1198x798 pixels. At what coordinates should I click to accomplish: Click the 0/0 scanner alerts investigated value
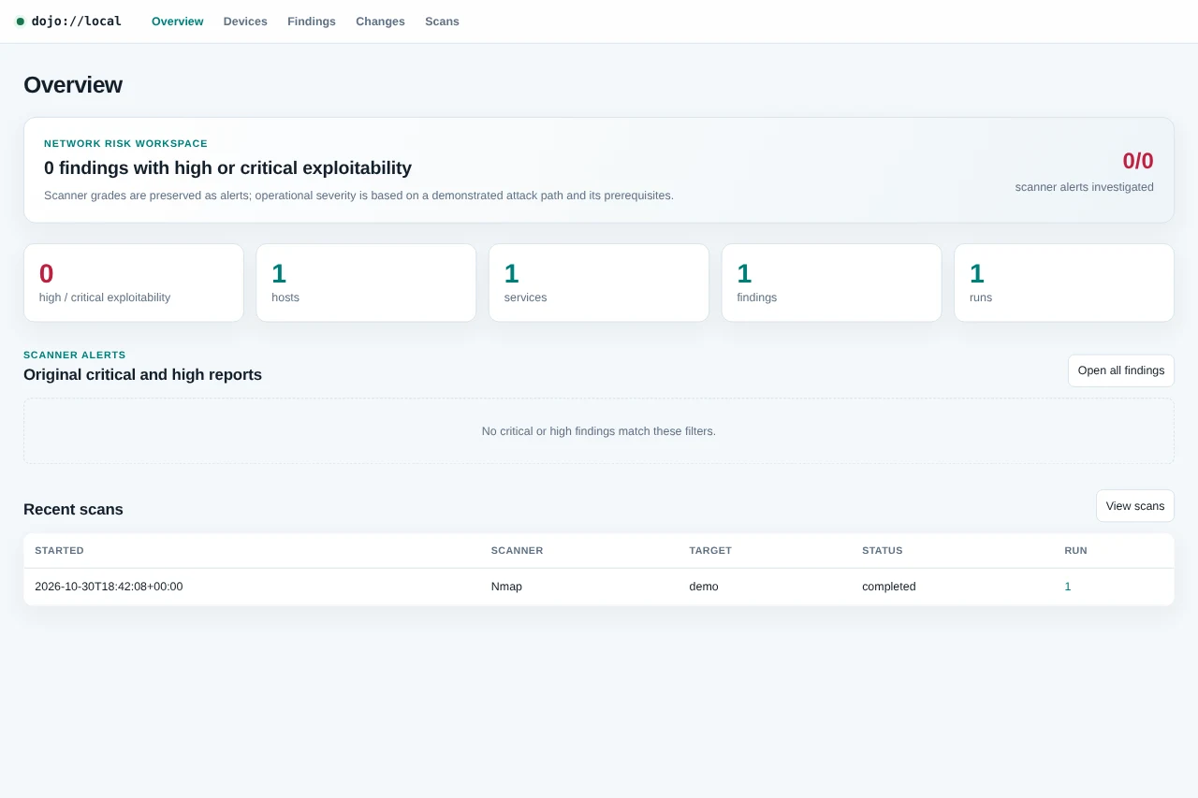[x=1138, y=161]
